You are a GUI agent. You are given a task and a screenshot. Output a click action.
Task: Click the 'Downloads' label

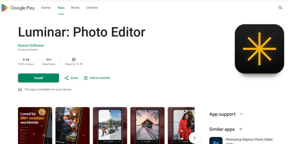49,64
